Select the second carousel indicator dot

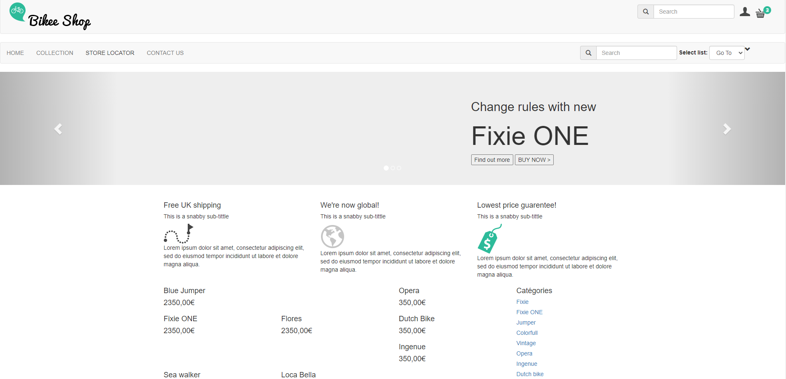(393, 168)
